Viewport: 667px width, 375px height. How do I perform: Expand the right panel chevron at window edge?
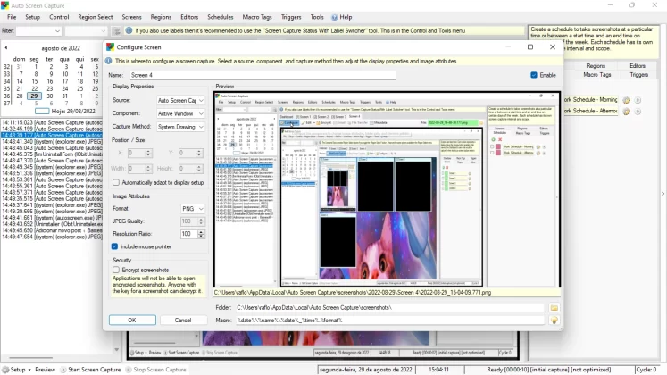663,194
